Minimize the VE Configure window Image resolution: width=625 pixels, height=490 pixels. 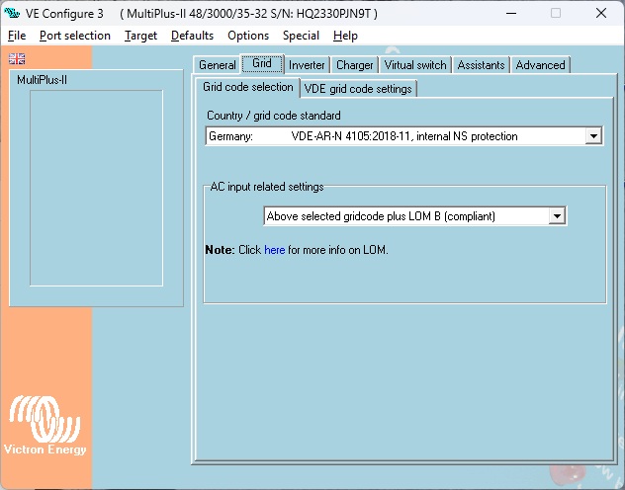(x=511, y=14)
